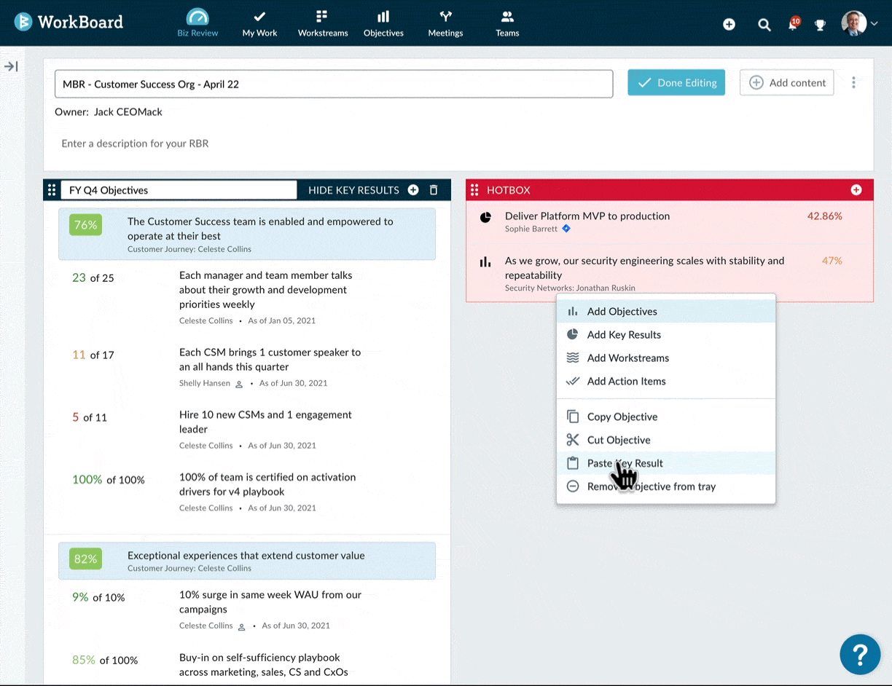Click the Add content button
The width and height of the screenshot is (892, 686).
(786, 83)
